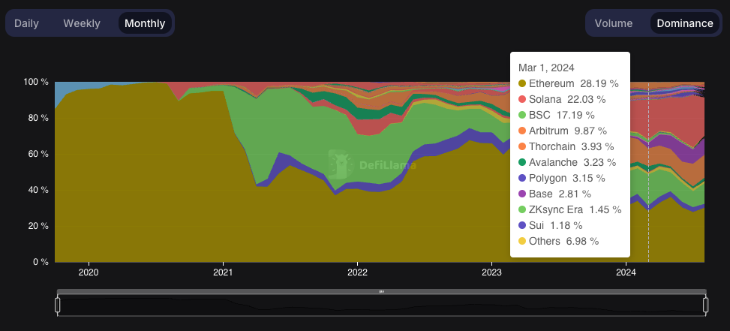Click the left handle of range slider
The width and height of the screenshot is (730, 331).
point(58,305)
